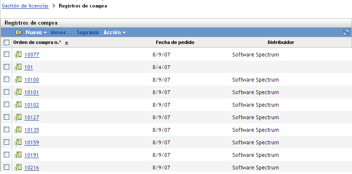Click the sort arrow on Orden de compra column
This screenshot has height=174, width=352.
tap(66, 43)
